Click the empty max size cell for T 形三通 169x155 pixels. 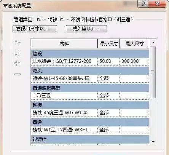134,96
